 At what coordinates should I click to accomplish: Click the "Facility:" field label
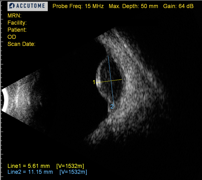click(x=17, y=23)
